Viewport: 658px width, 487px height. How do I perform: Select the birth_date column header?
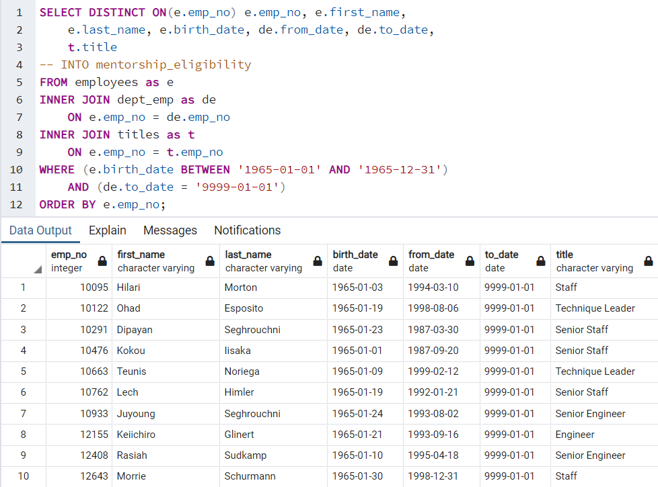(x=365, y=261)
